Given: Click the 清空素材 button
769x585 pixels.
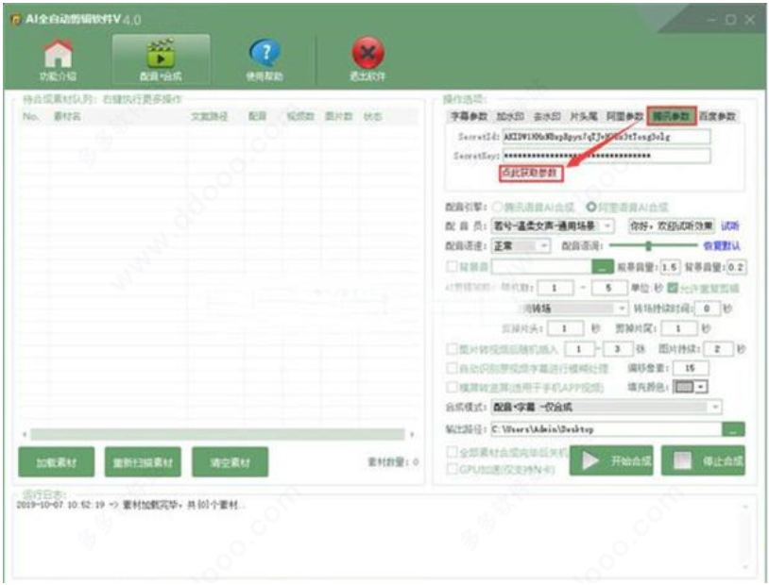Looking at the screenshot, I should pos(230,462).
